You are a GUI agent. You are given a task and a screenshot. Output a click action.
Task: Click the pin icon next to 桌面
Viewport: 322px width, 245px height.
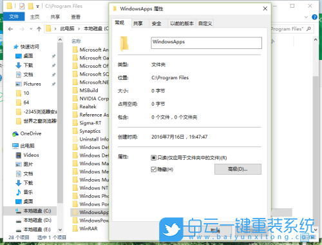pyautogui.click(x=53, y=56)
